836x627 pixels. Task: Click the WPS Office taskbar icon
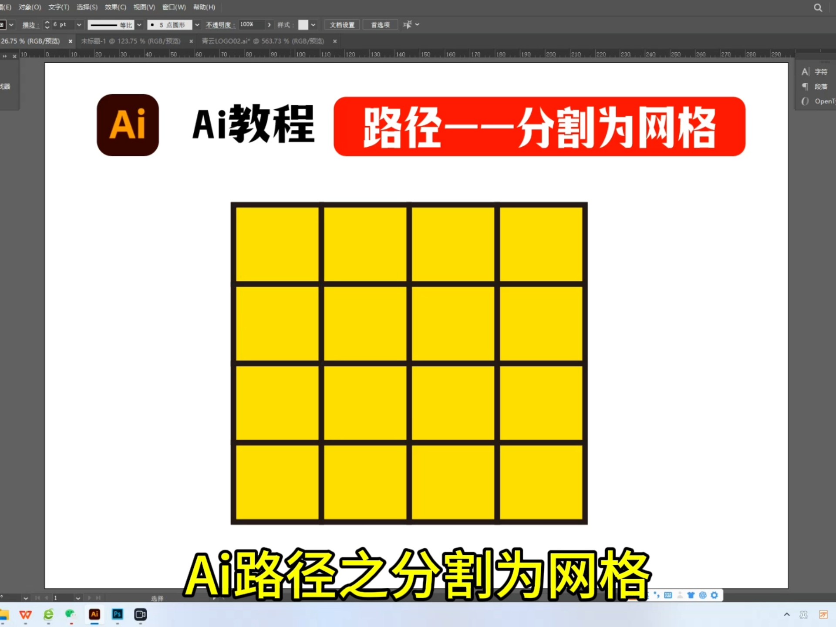pyautogui.click(x=26, y=614)
